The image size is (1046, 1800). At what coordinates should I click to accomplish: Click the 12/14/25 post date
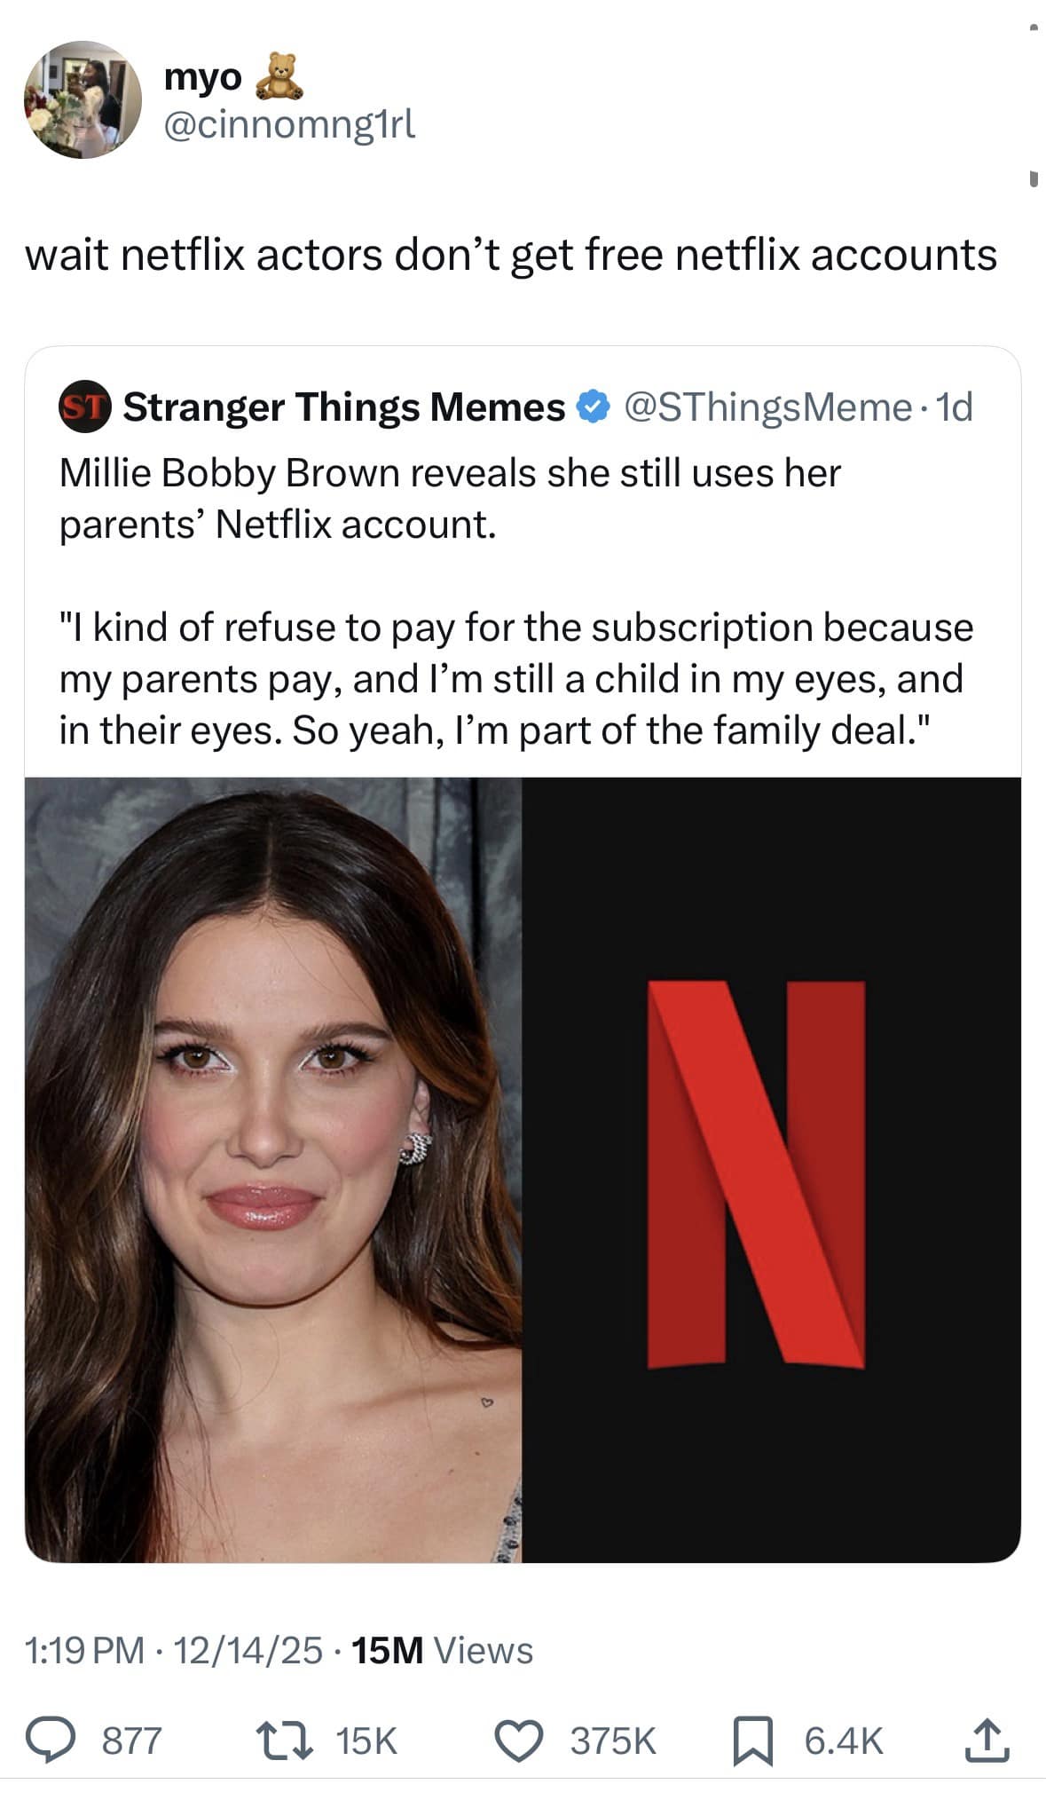pyautogui.click(x=248, y=1650)
